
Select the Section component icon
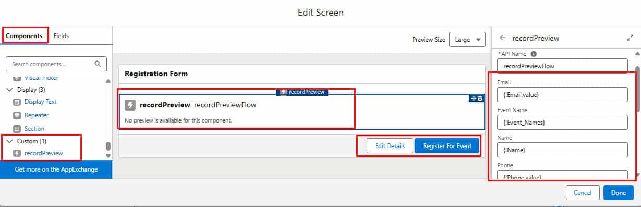coord(17,129)
